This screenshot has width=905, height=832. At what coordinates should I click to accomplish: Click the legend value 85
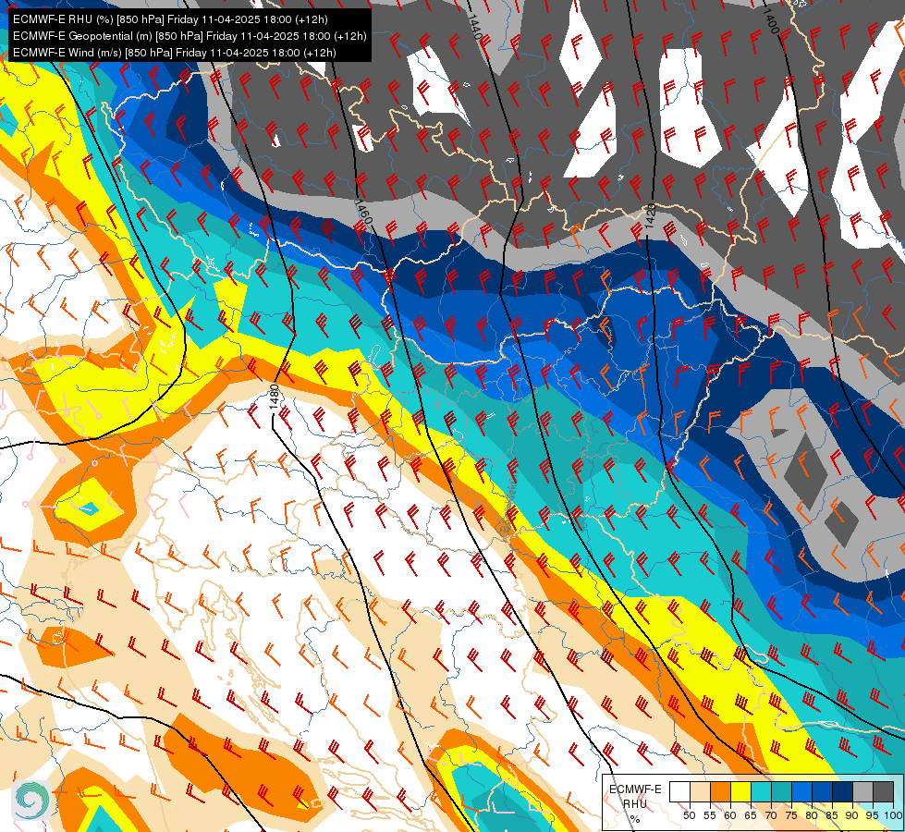coord(832,815)
